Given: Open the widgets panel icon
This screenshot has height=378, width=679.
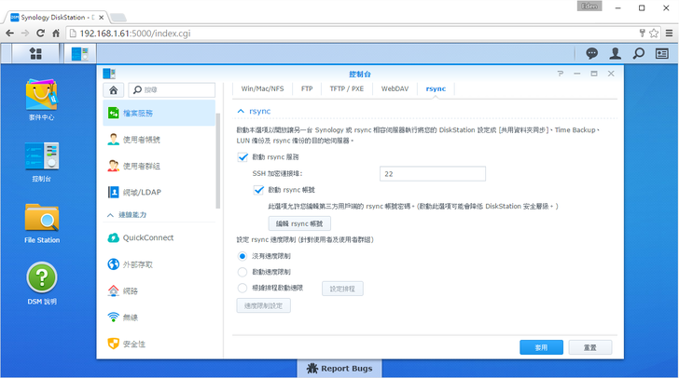Looking at the screenshot, I should coord(661,54).
